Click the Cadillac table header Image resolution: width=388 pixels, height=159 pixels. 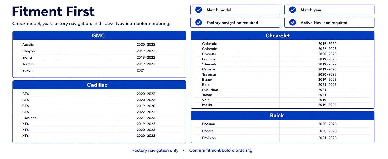(x=99, y=85)
